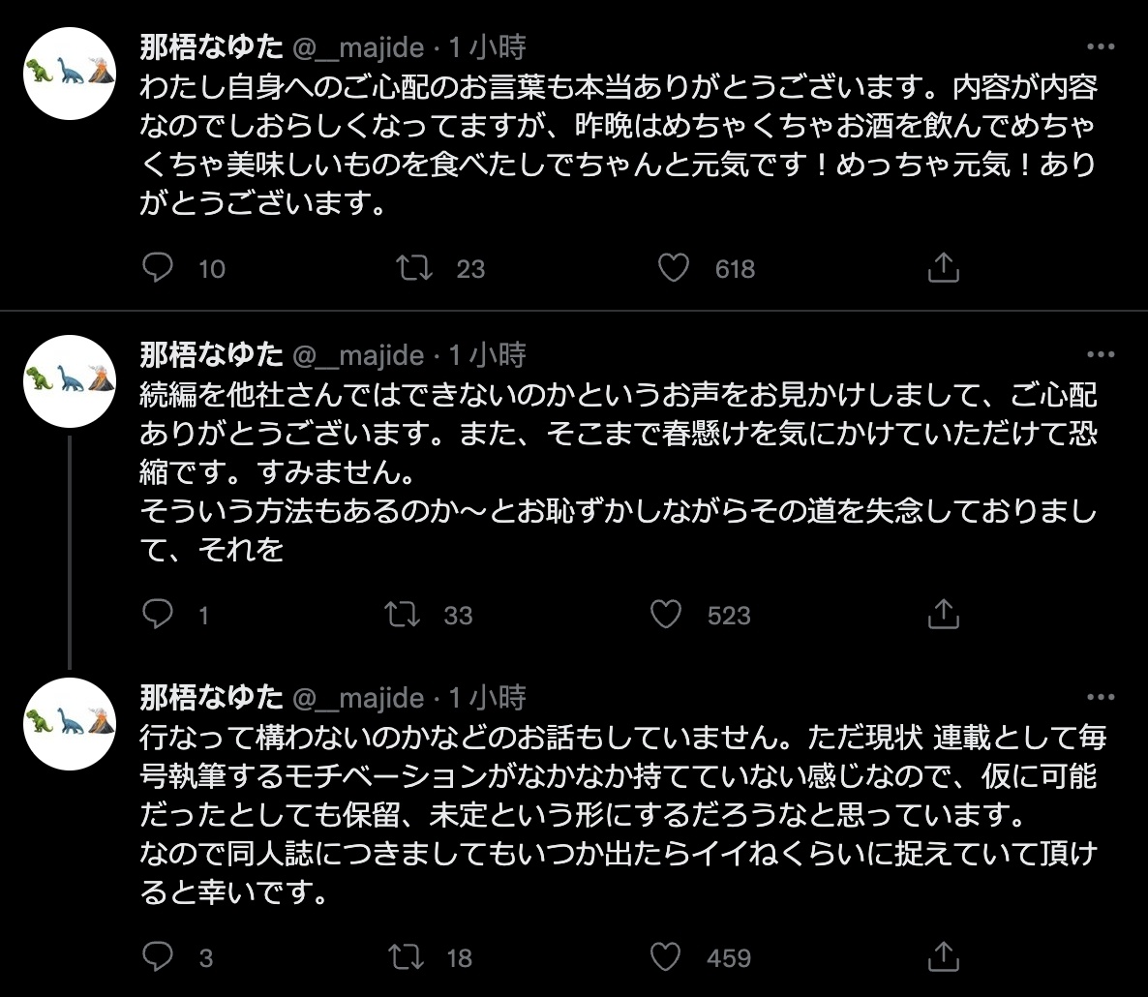The width and height of the screenshot is (1148, 997).
Task: Reply to the tweet with 3 replies
Action: 157,957
